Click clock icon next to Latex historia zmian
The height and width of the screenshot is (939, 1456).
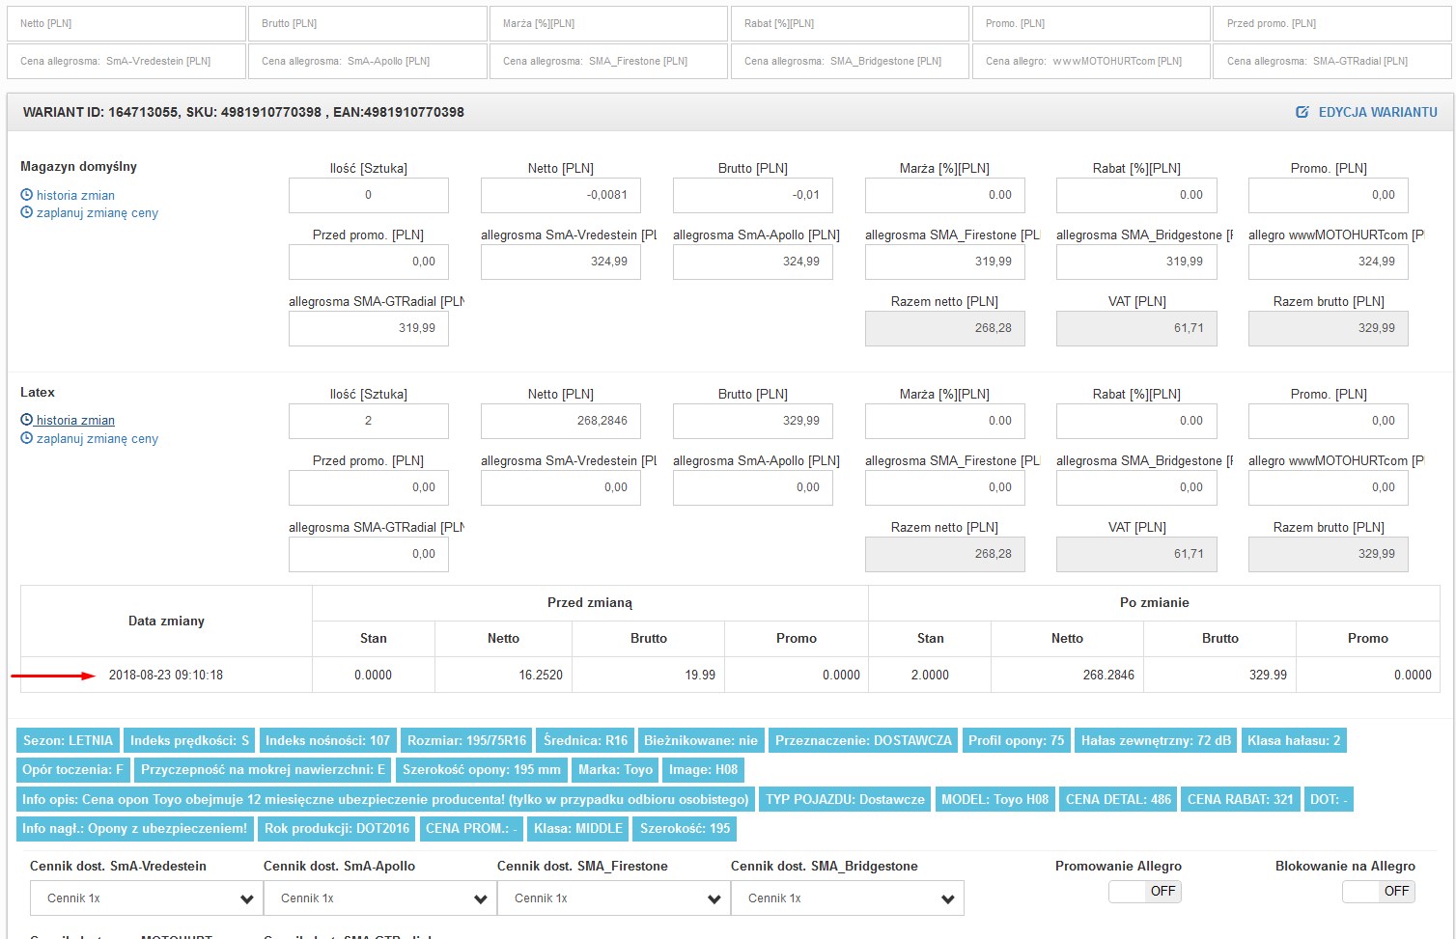coord(26,420)
